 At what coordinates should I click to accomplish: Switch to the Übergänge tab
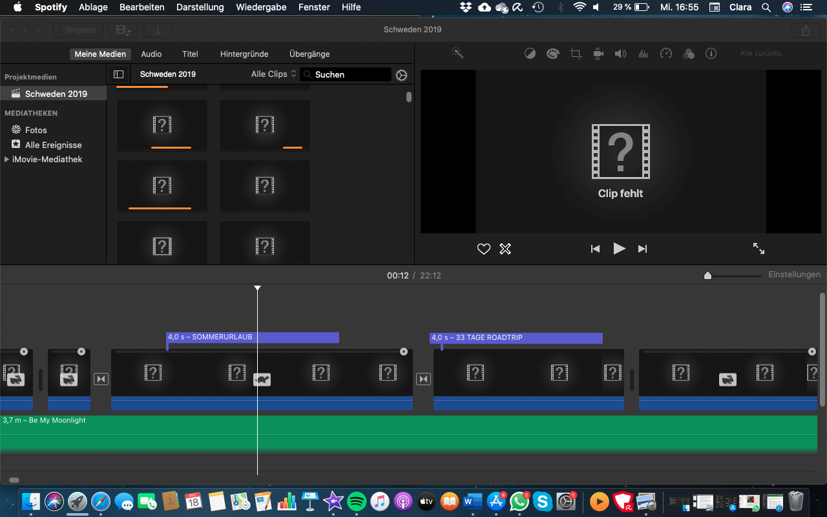pos(309,54)
